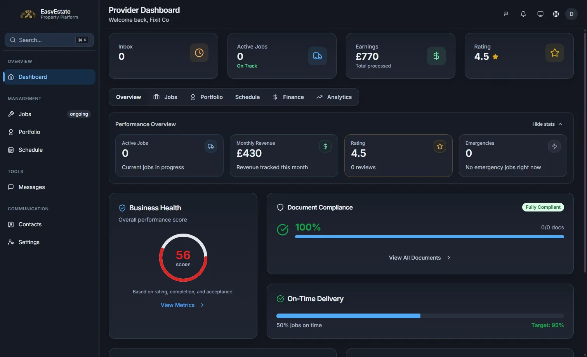Click the shield icon beside Document Compliance

pyautogui.click(x=280, y=208)
